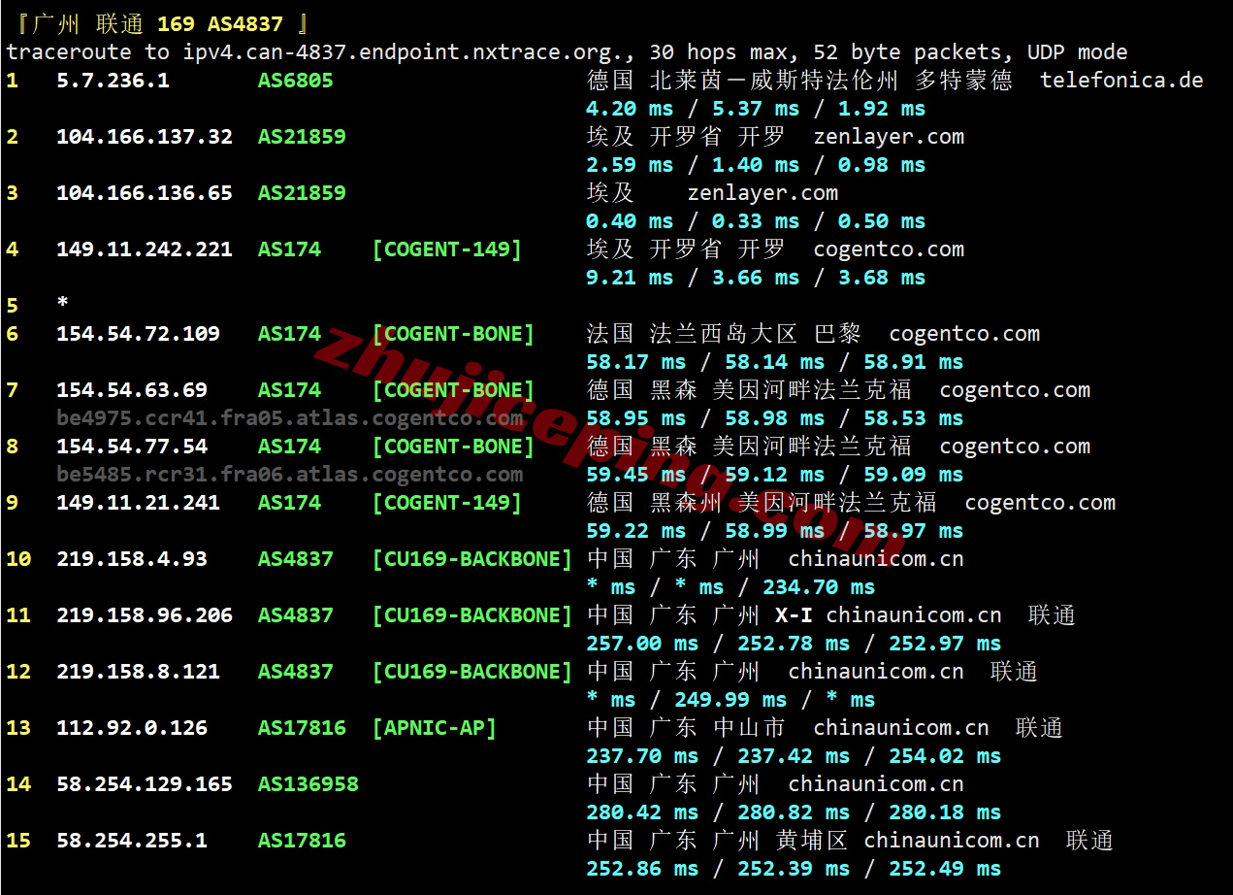This screenshot has width=1233, height=895.
Task: Select IP 104.166.136.65 on hop 3
Action: tap(144, 193)
